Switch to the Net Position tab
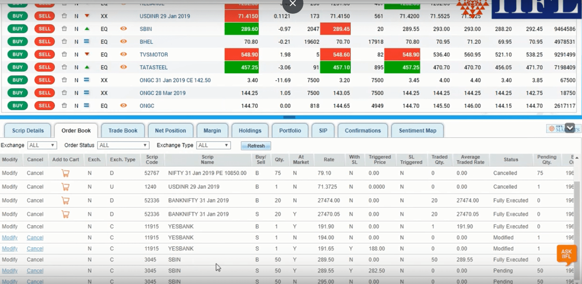Image resolution: width=582 pixels, height=284 pixels. point(171,130)
